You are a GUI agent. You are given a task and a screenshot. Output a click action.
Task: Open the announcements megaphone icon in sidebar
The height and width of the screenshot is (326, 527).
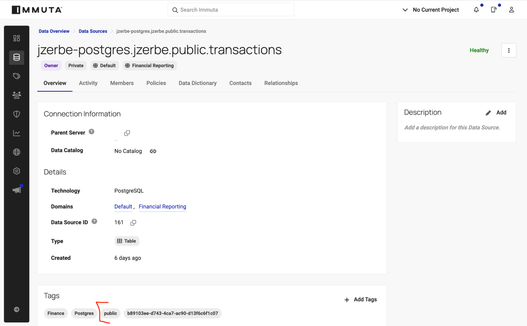[x=17, y=190]
